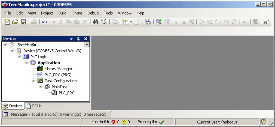Click the Run to Cursor icon

click(226, 22)
